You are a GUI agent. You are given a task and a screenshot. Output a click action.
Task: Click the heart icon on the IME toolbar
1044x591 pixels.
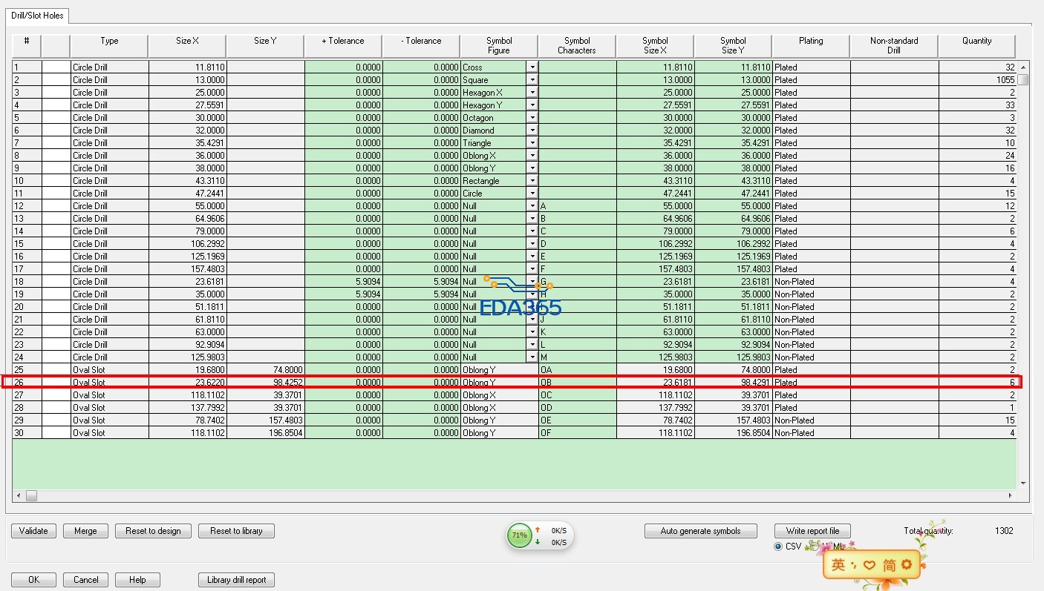(x=869, y=565)
